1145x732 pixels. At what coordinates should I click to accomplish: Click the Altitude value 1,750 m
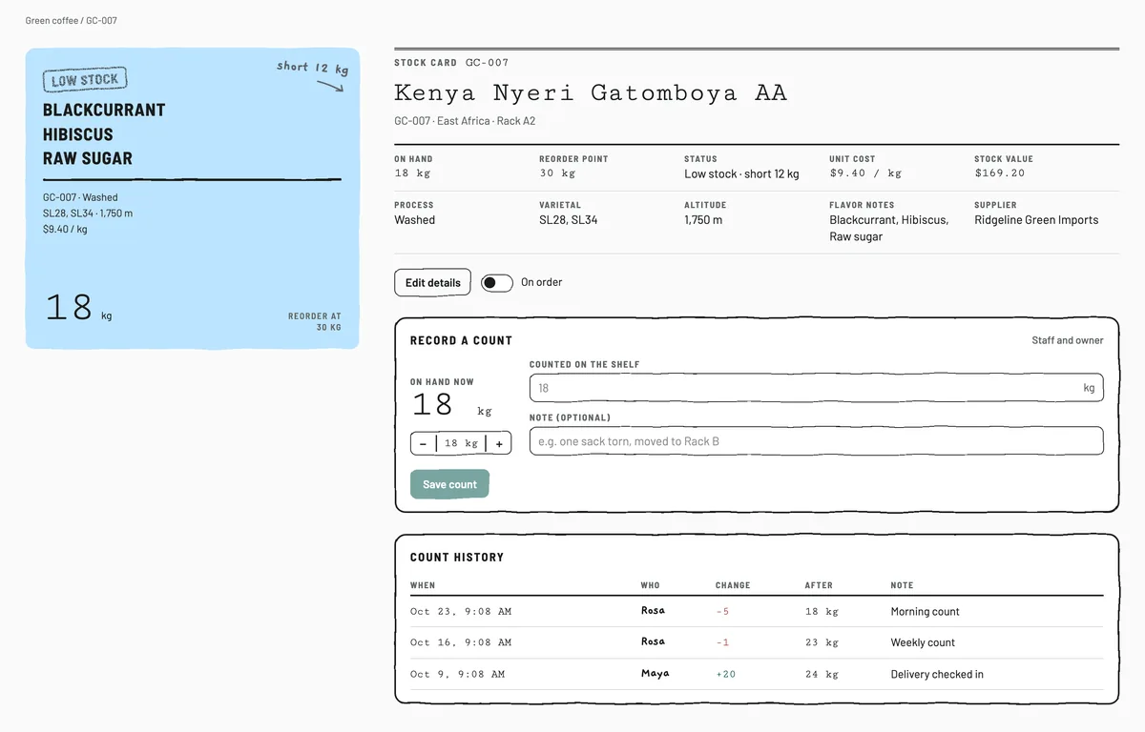pos(703,219)
